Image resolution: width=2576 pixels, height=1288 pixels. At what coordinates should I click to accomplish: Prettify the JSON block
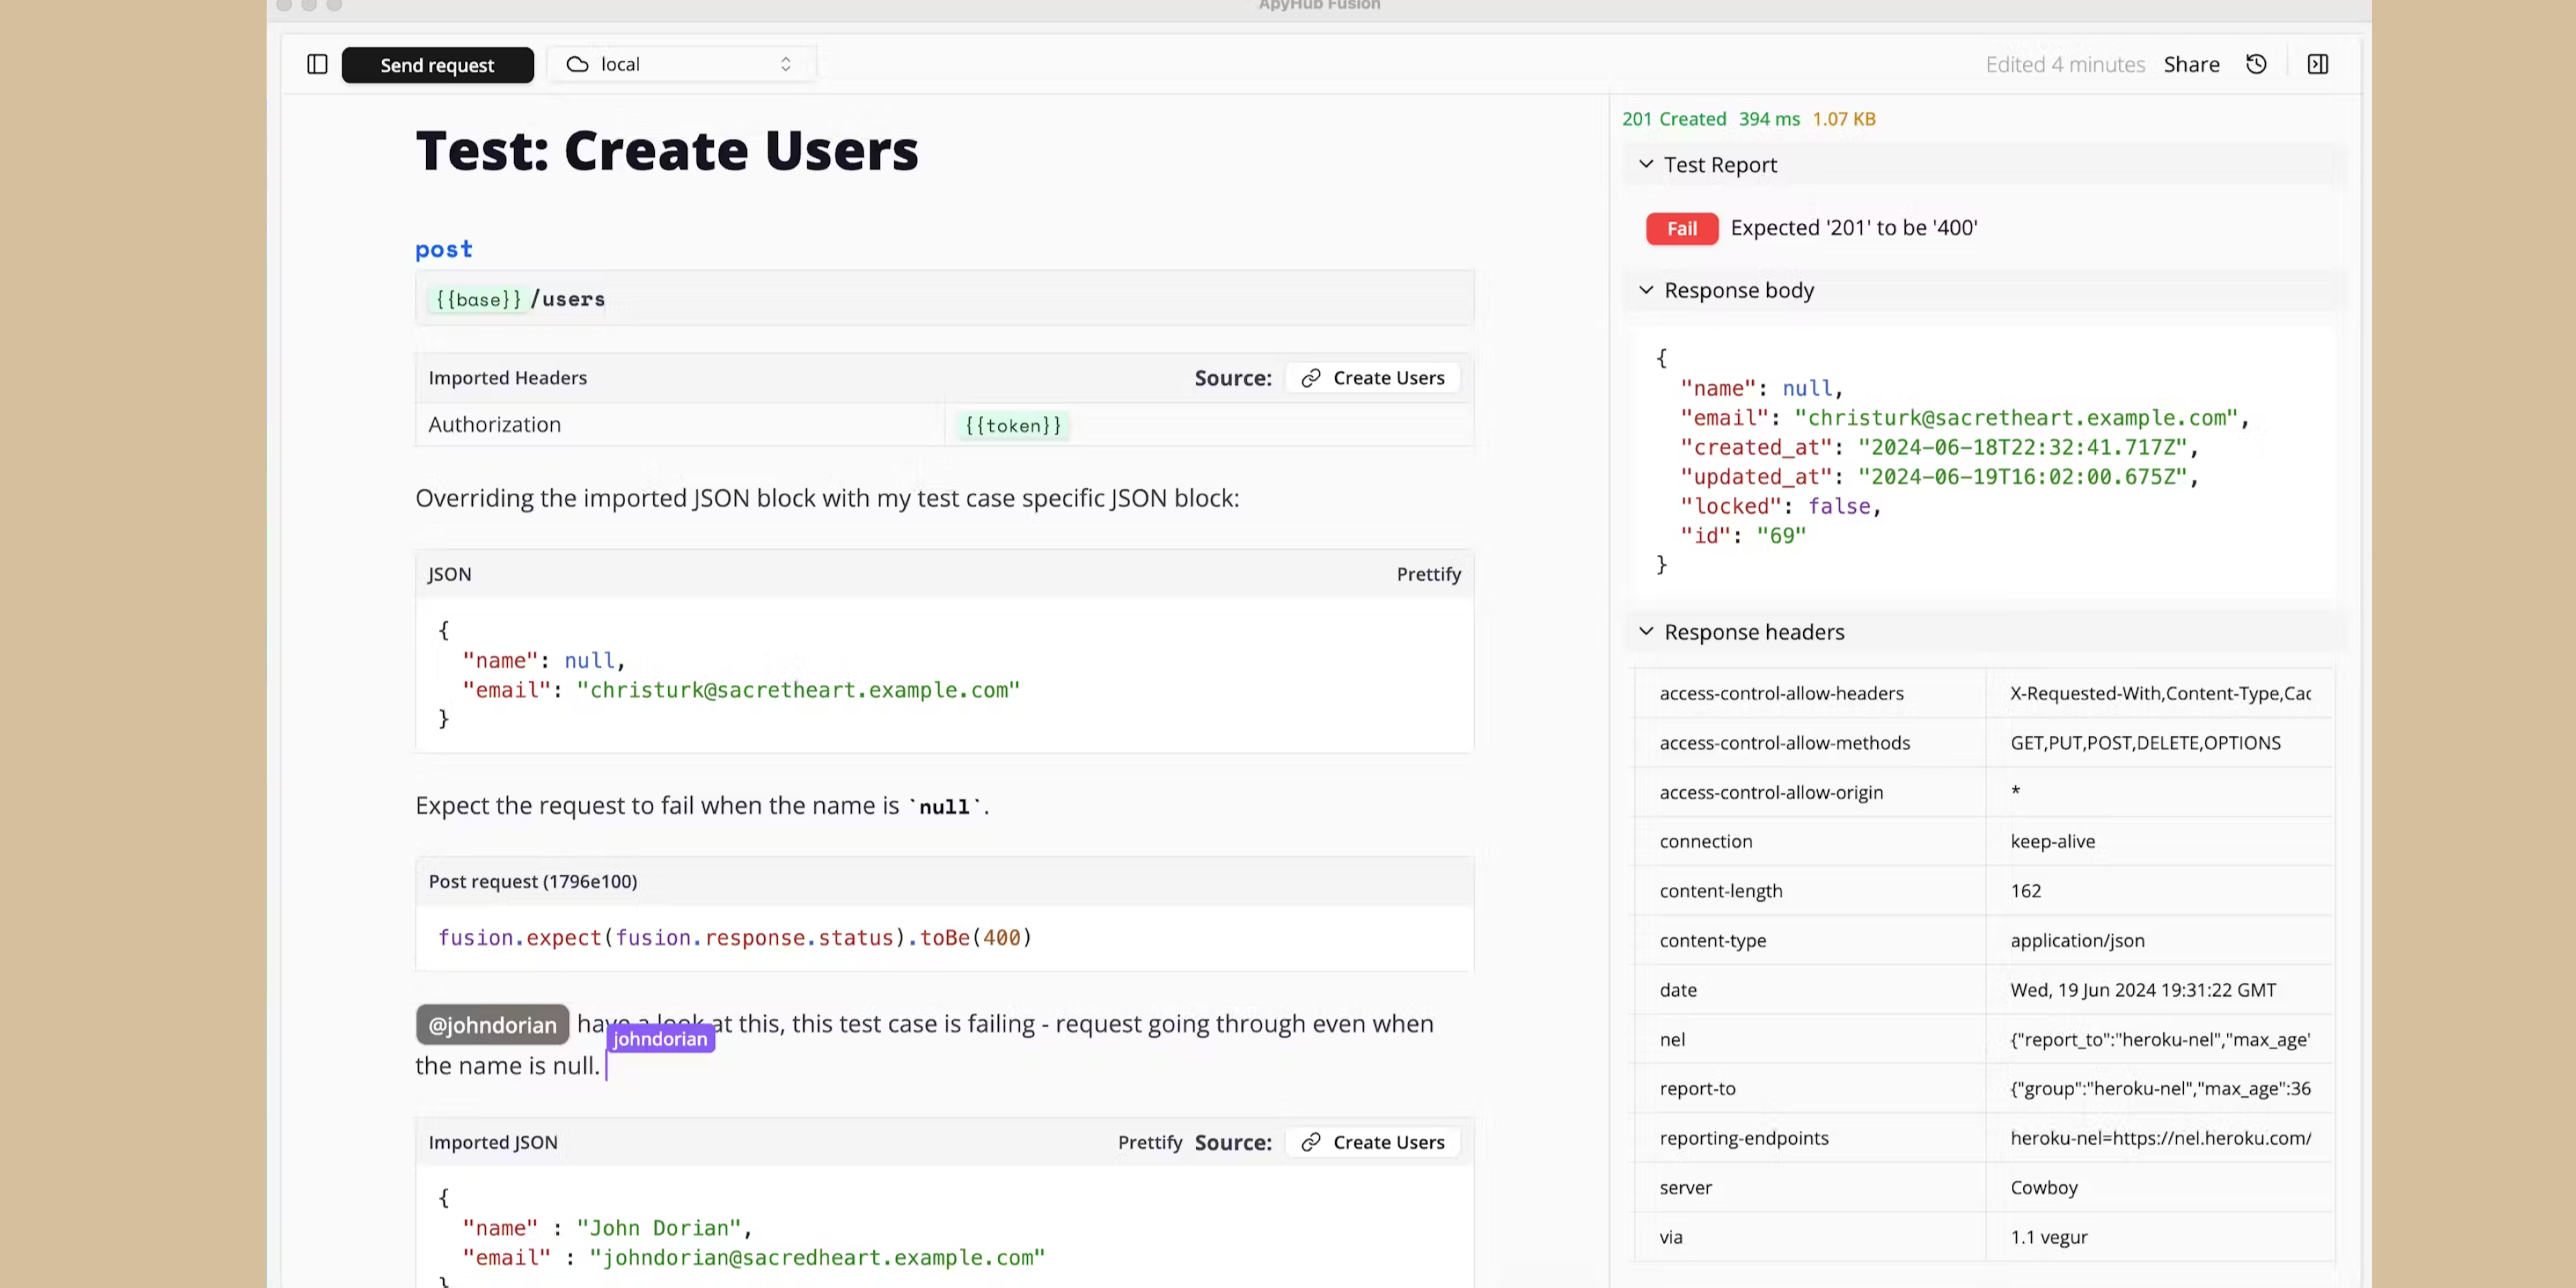(x=1427, y=573)
